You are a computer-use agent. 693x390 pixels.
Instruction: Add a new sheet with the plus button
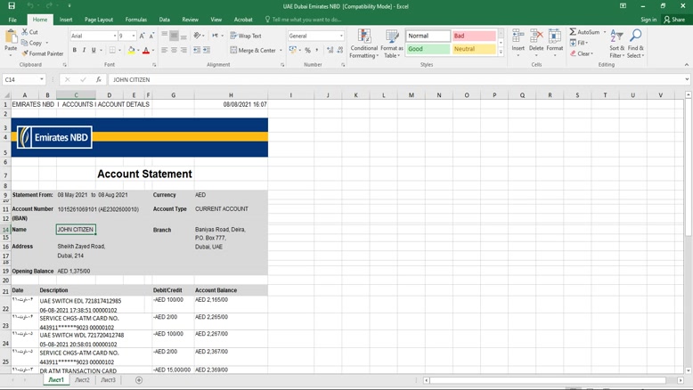139,380
